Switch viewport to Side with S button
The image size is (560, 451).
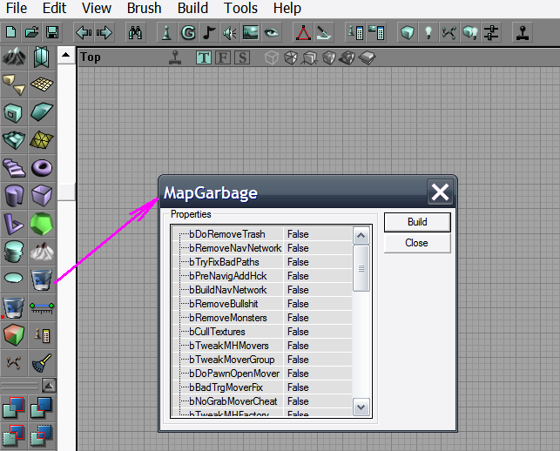(241, 57)
